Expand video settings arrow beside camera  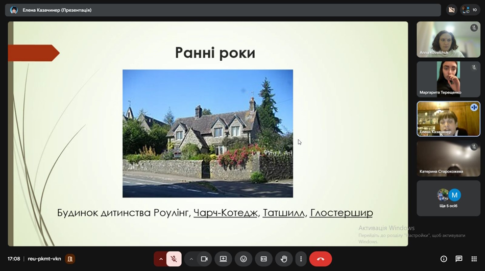tap(191, 259)
